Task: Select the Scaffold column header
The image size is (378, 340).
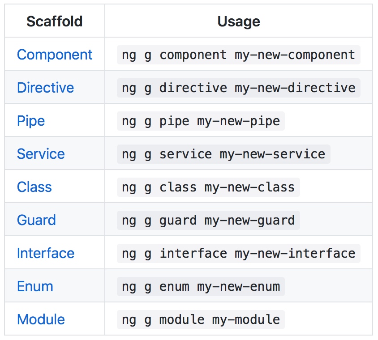Action: (x=55, y=21)
